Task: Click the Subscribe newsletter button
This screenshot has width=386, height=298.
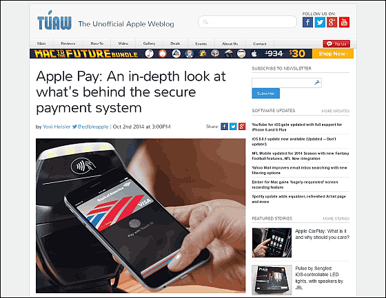Action: click(265, 94)
